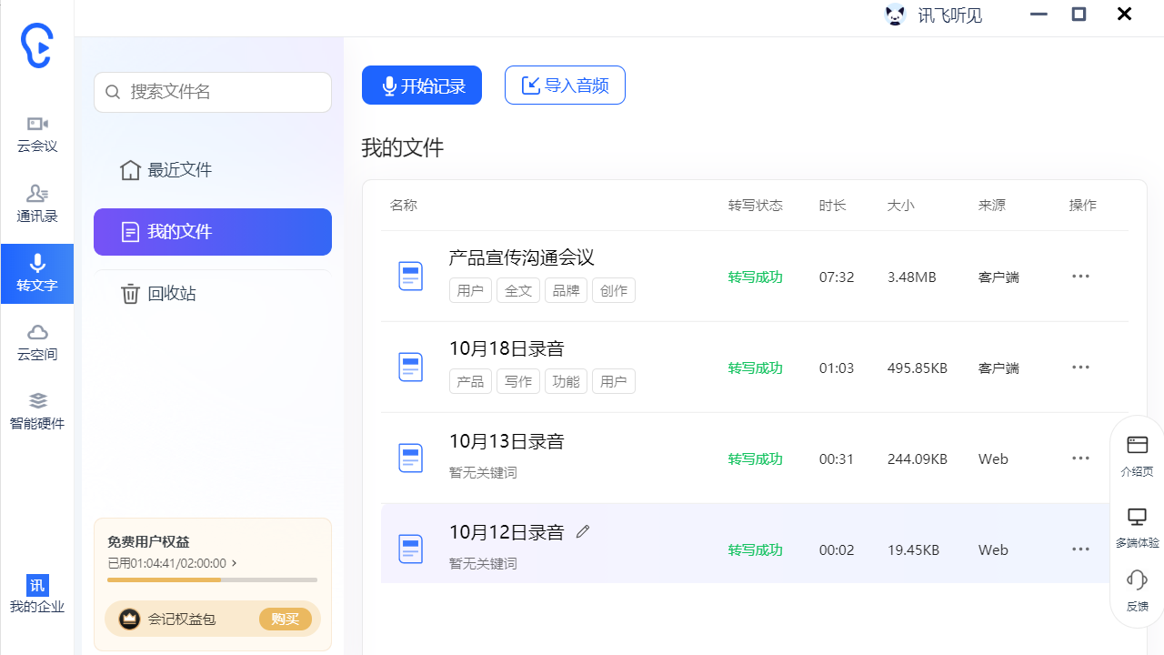The image size is (1164, 655).
Task: Open the 通讯录 contacts section
Action: 37,204
